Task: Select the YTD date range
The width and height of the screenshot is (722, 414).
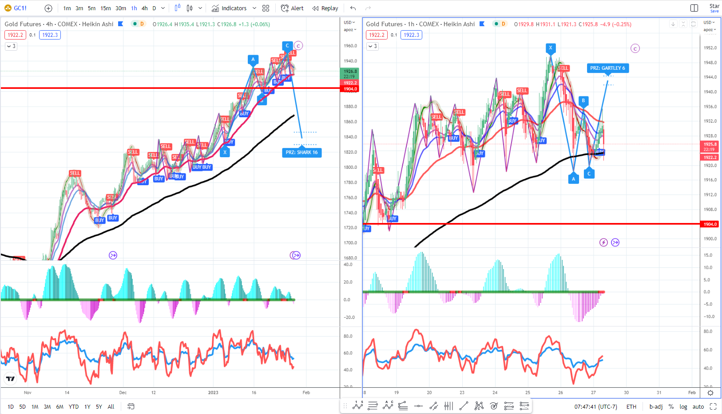Action: (x=74, y=406)
